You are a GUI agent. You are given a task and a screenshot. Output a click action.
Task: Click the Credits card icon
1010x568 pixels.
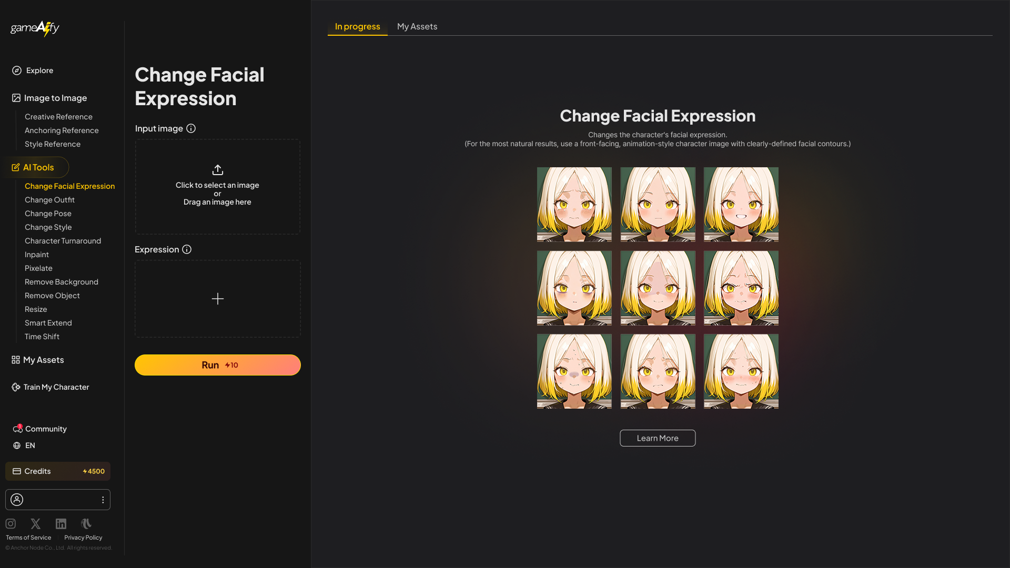[x=17, y=471]
